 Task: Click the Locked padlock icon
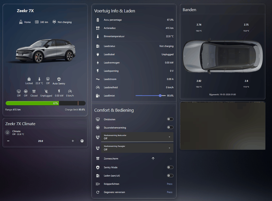click(x=29, y=79)
